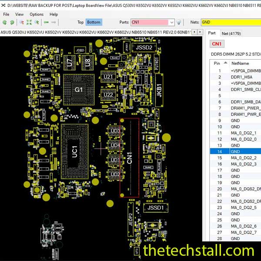The image size is (261, 261).
Task: Select the U7 component on board
Action: 70,63
